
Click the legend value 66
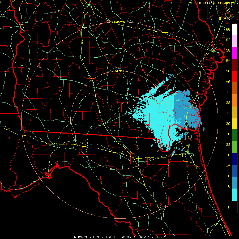[228, 29]
